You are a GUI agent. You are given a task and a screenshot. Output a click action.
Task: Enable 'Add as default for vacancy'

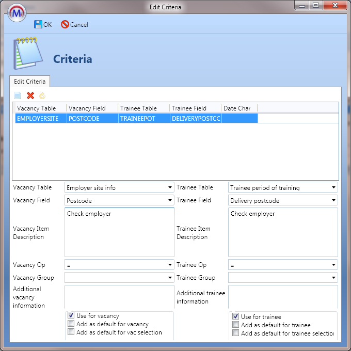71,324
